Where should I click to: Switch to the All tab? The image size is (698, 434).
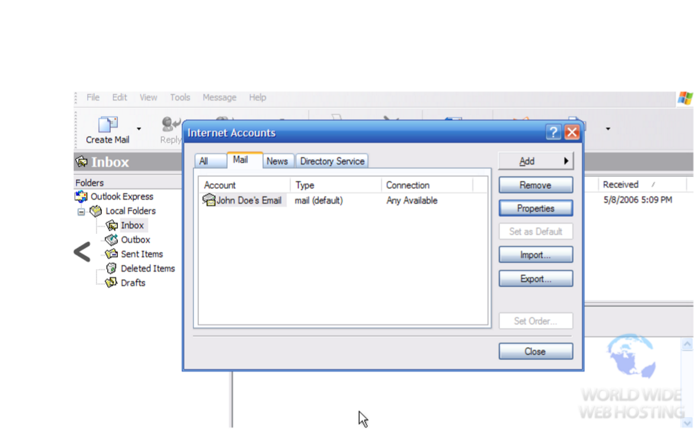pyautogui.click(x=210, y=161)
